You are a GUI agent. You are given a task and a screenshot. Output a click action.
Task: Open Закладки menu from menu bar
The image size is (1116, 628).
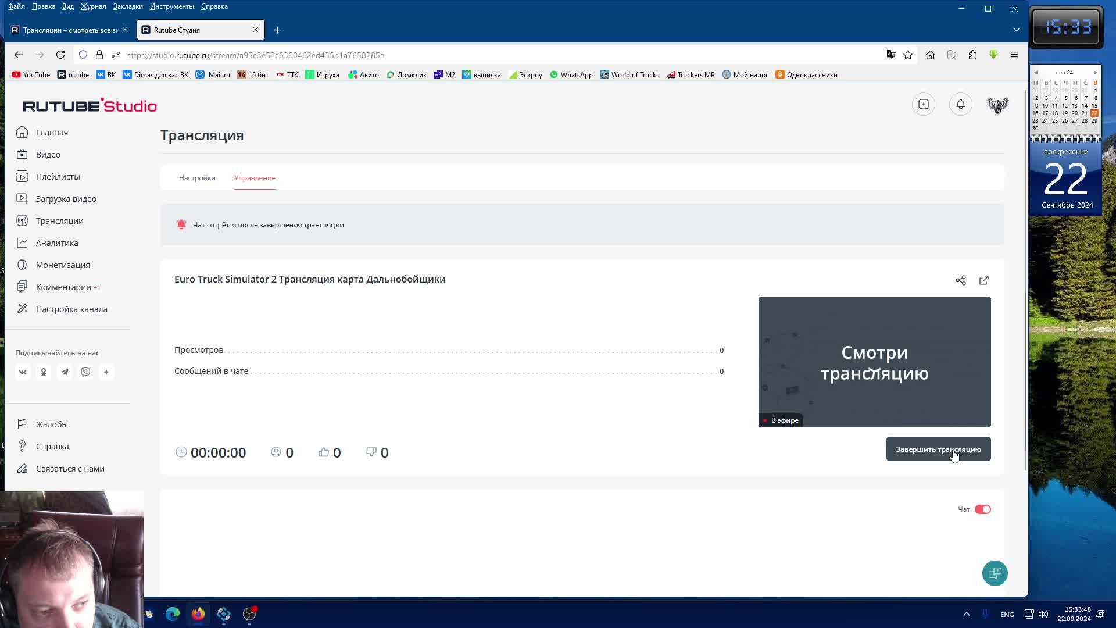point(128,6)
